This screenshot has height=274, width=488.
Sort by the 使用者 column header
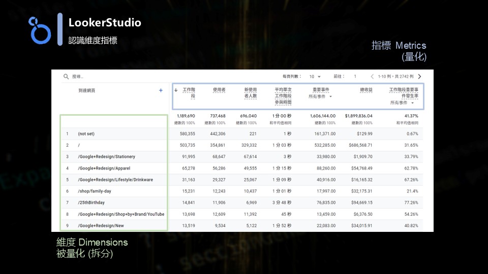(219, 90)
